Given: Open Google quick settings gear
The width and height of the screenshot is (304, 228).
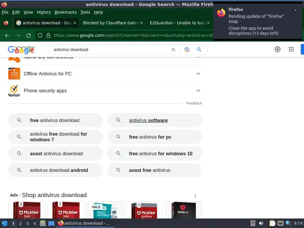Looking at the screenshot, I should pos(278,49).
